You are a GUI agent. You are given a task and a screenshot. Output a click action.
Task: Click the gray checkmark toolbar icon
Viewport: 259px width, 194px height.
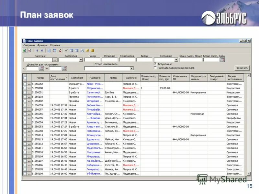(x=66, y=50)
